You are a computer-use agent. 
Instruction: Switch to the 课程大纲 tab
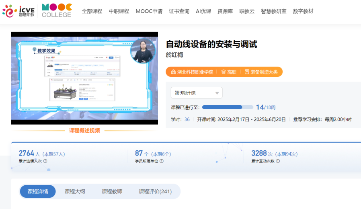click(75, 191)
